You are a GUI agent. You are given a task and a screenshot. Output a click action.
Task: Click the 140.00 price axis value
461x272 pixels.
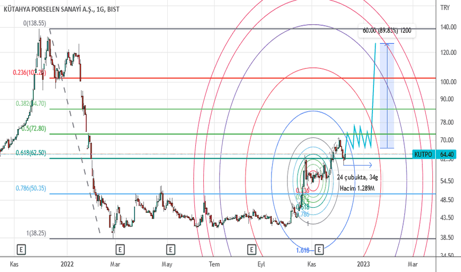coord(448,27)
